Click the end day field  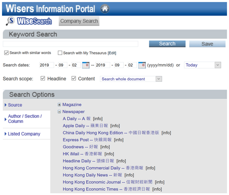pos(132,65)
